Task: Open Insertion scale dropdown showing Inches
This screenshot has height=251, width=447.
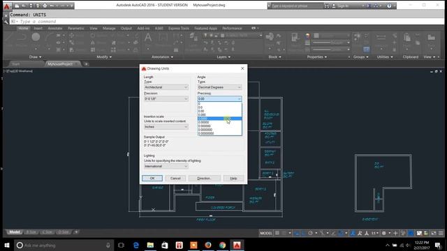Action: point(166,127)
